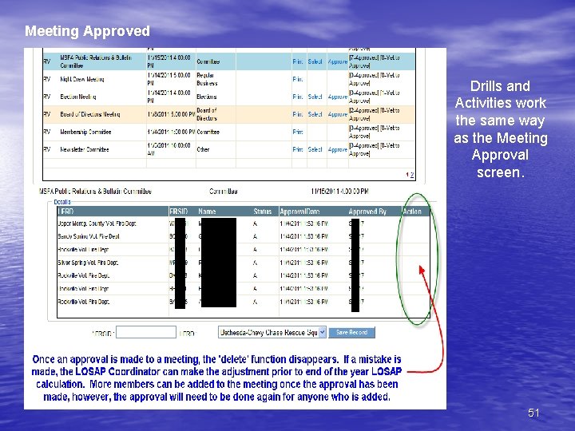Click Print link for Election Meeting row
The height and width of the screenshot is (431, 575).
point(297,97)
